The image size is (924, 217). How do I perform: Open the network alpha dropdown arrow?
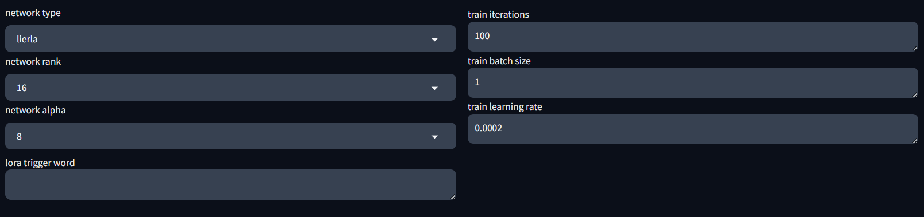tap(434, 137)
